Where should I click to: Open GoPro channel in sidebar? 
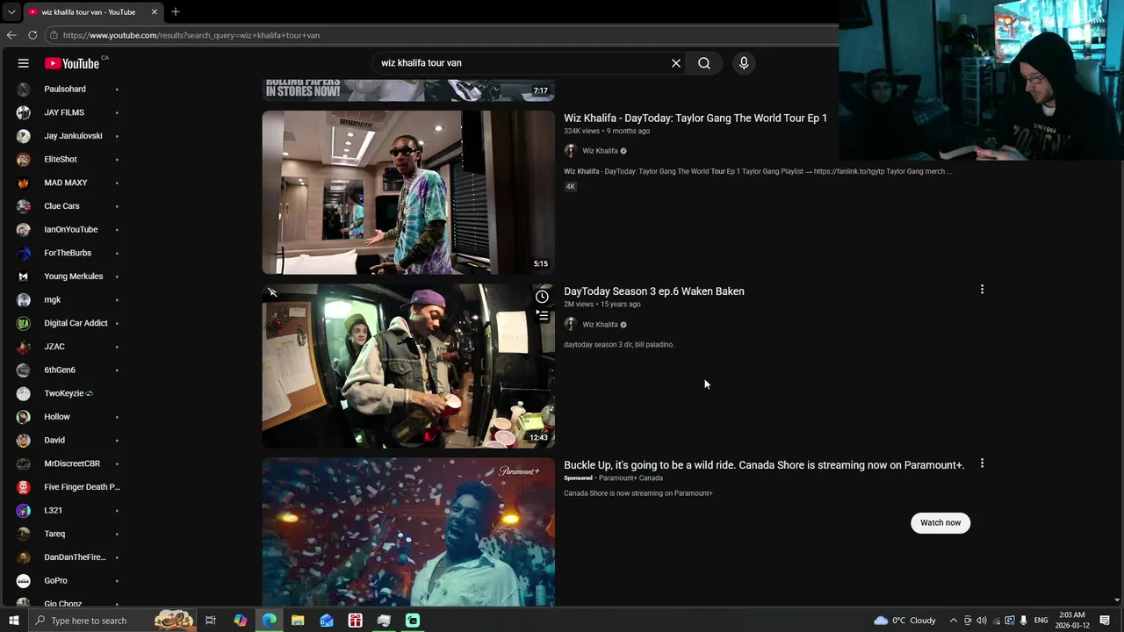pyautogui.click(x=68, y=580)
